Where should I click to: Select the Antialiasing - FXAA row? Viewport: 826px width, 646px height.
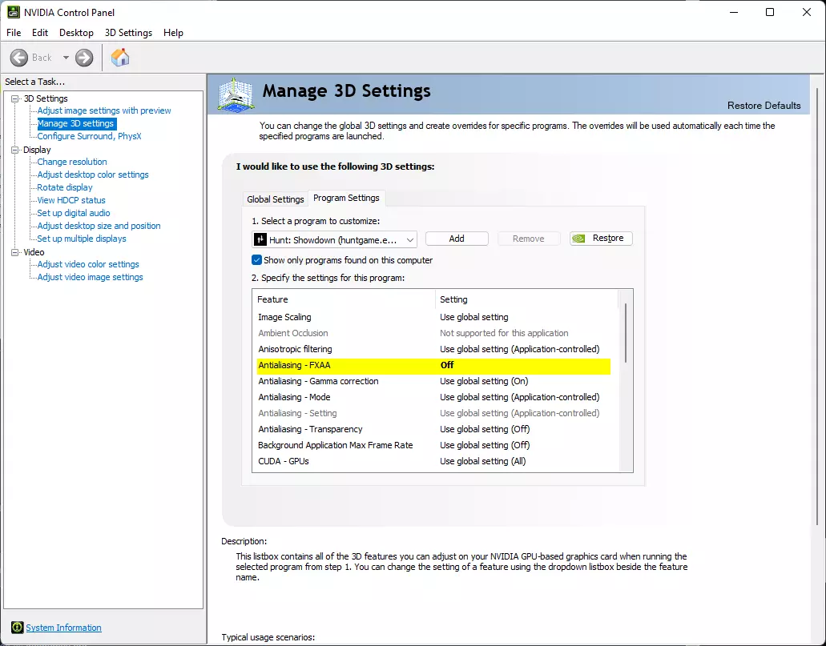tap(433, 365)
